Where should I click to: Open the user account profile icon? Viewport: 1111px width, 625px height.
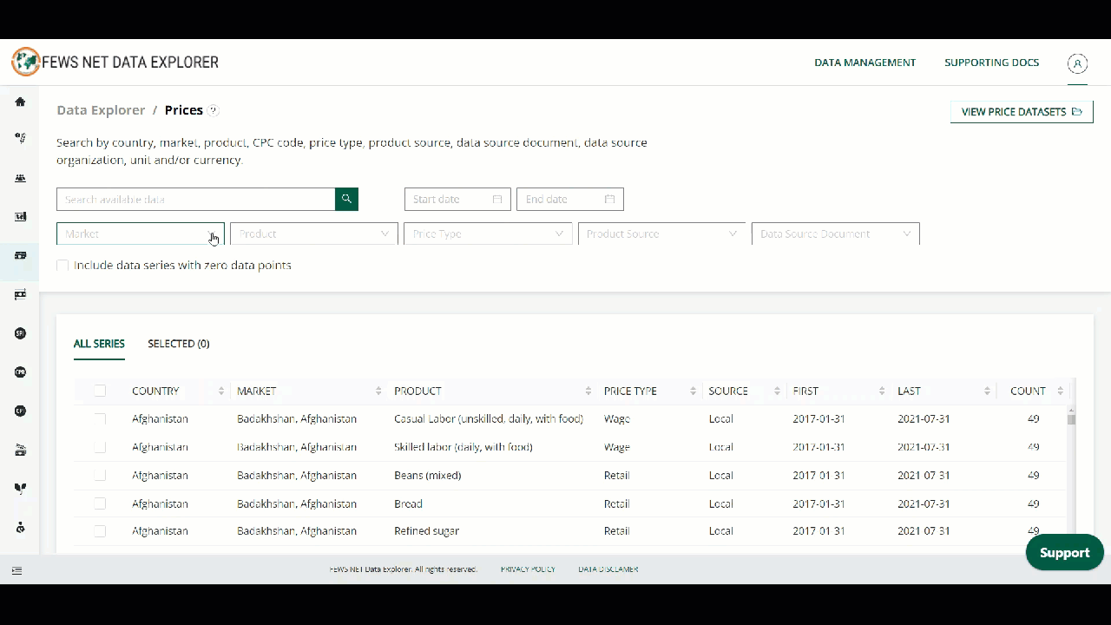click(x=1077, y=63)
